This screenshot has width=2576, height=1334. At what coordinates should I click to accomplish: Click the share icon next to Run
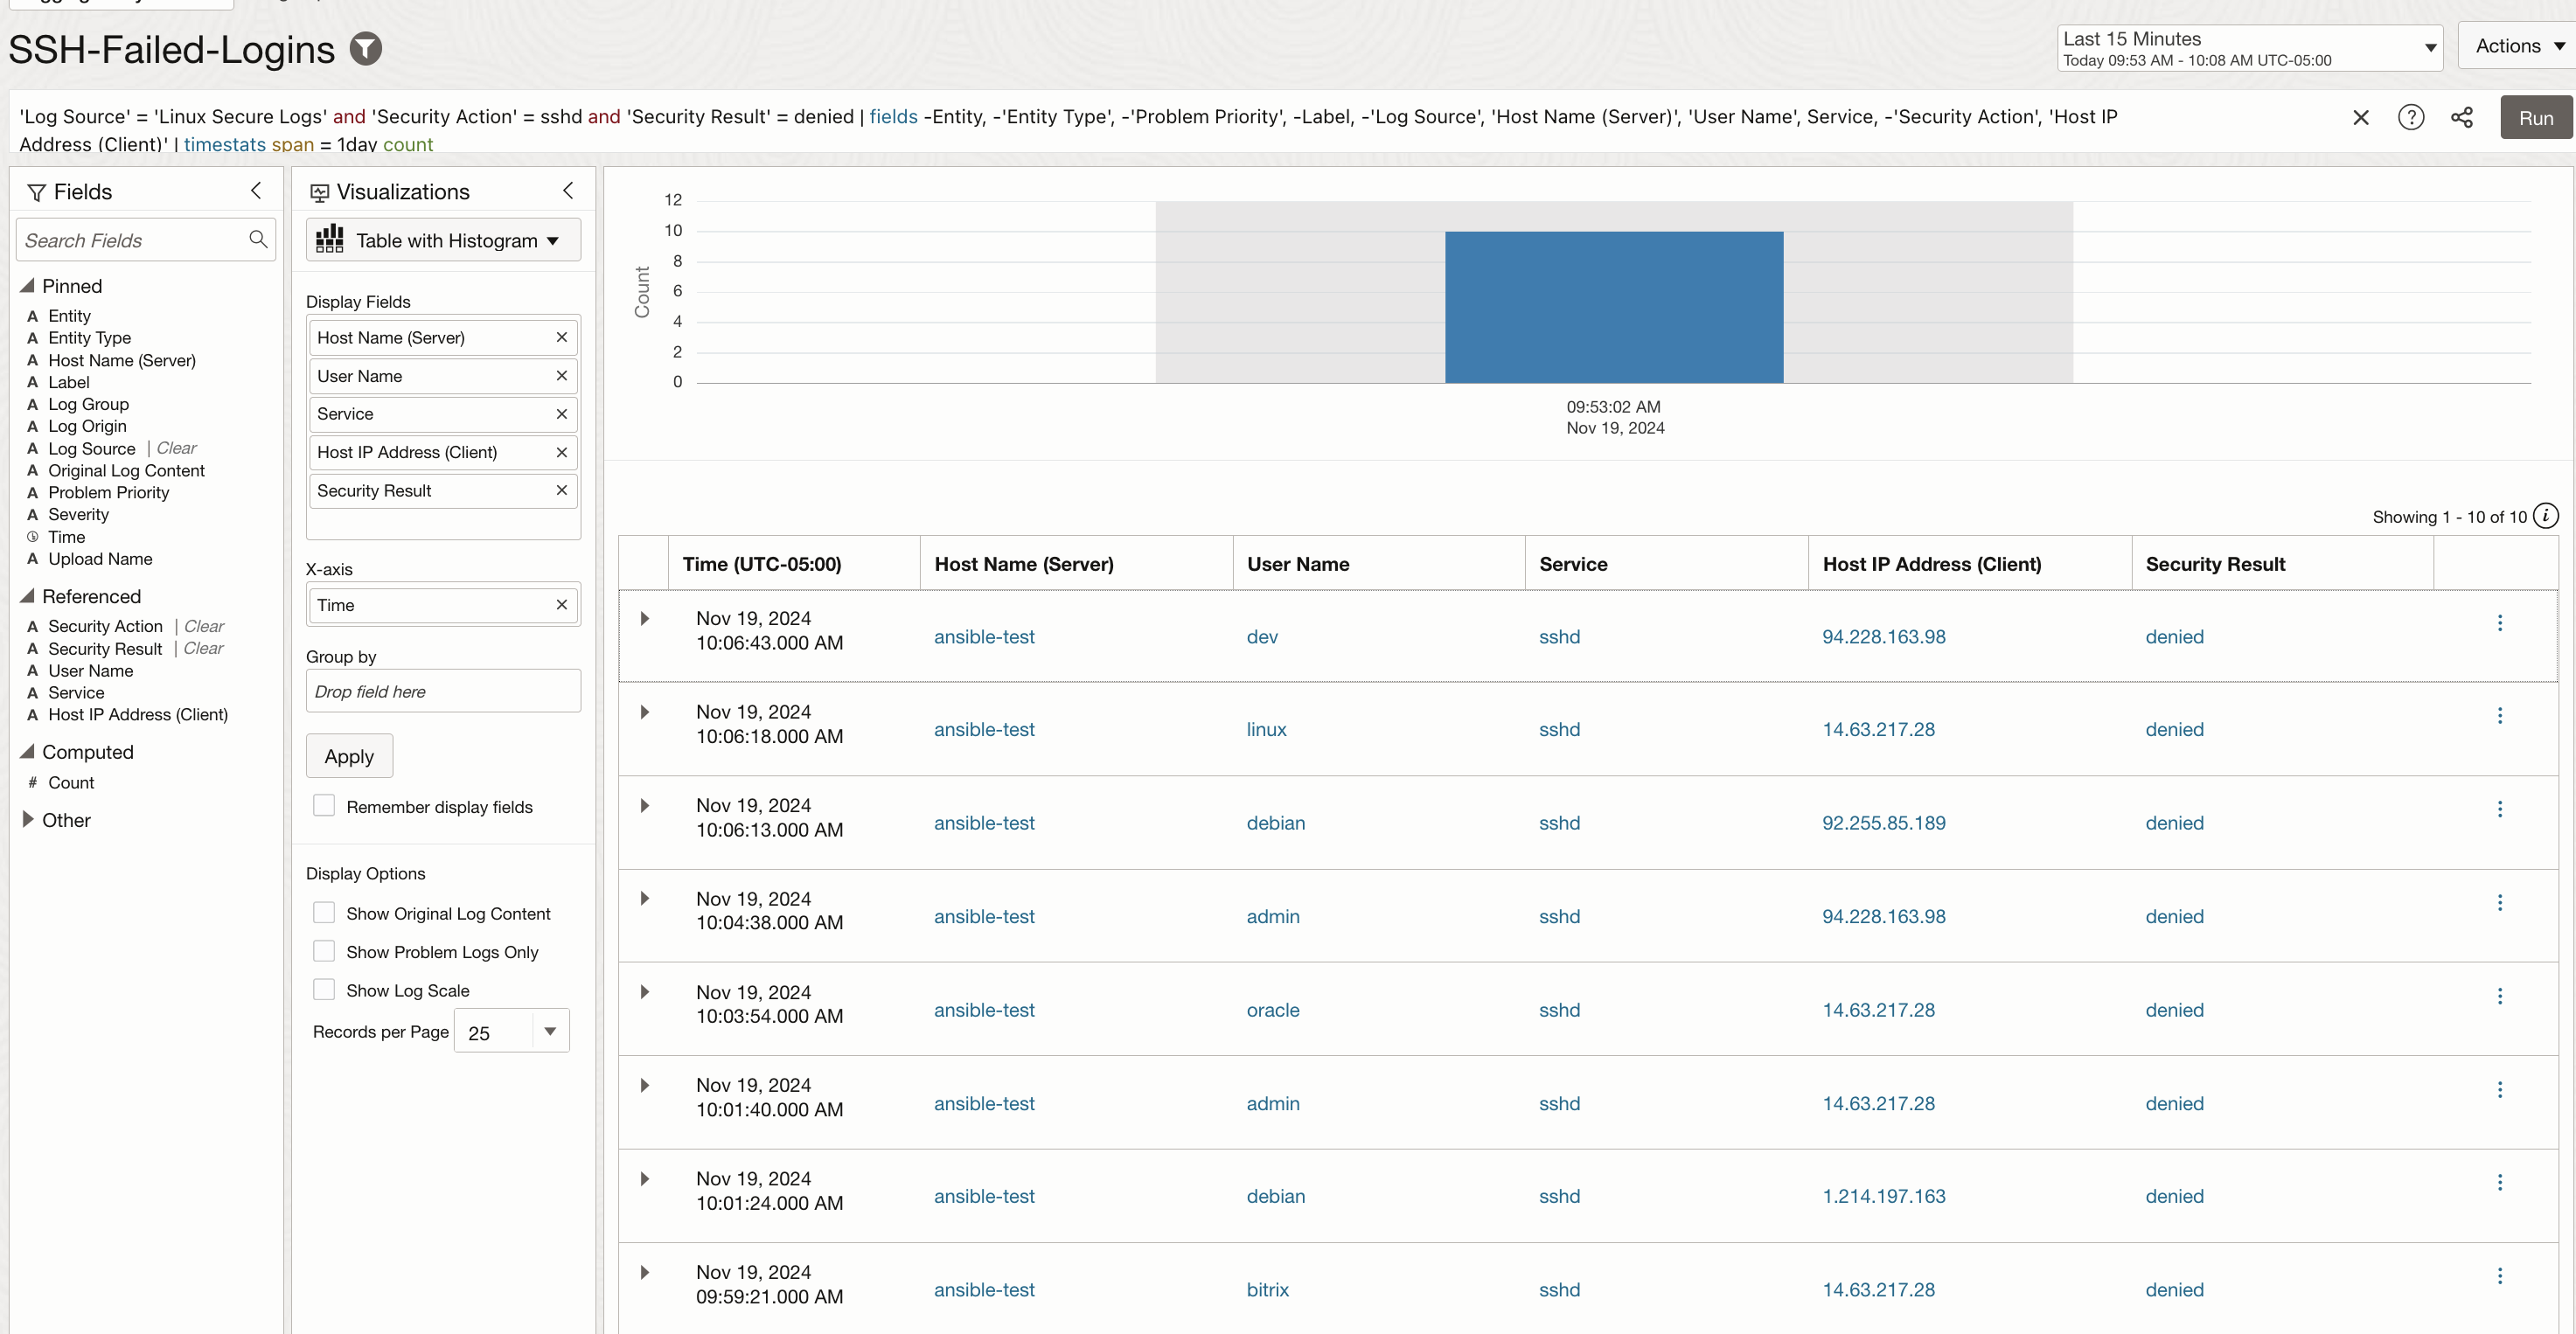pos(2462,118)
